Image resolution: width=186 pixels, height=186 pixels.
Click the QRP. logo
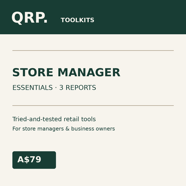point(29,18)
